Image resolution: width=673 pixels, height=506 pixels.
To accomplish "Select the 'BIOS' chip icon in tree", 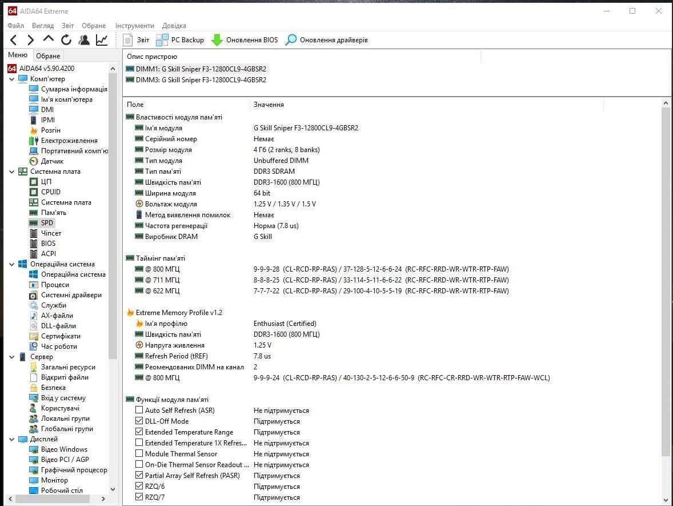I will click(x=34, y=244).
